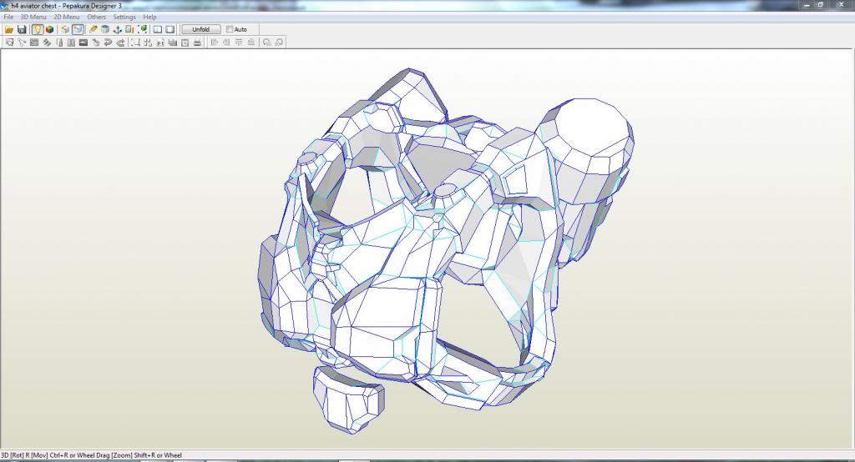Click the anchor icon in the toolbar
The height and width of the screenshot is (462, 855).
tap(117, 29)
